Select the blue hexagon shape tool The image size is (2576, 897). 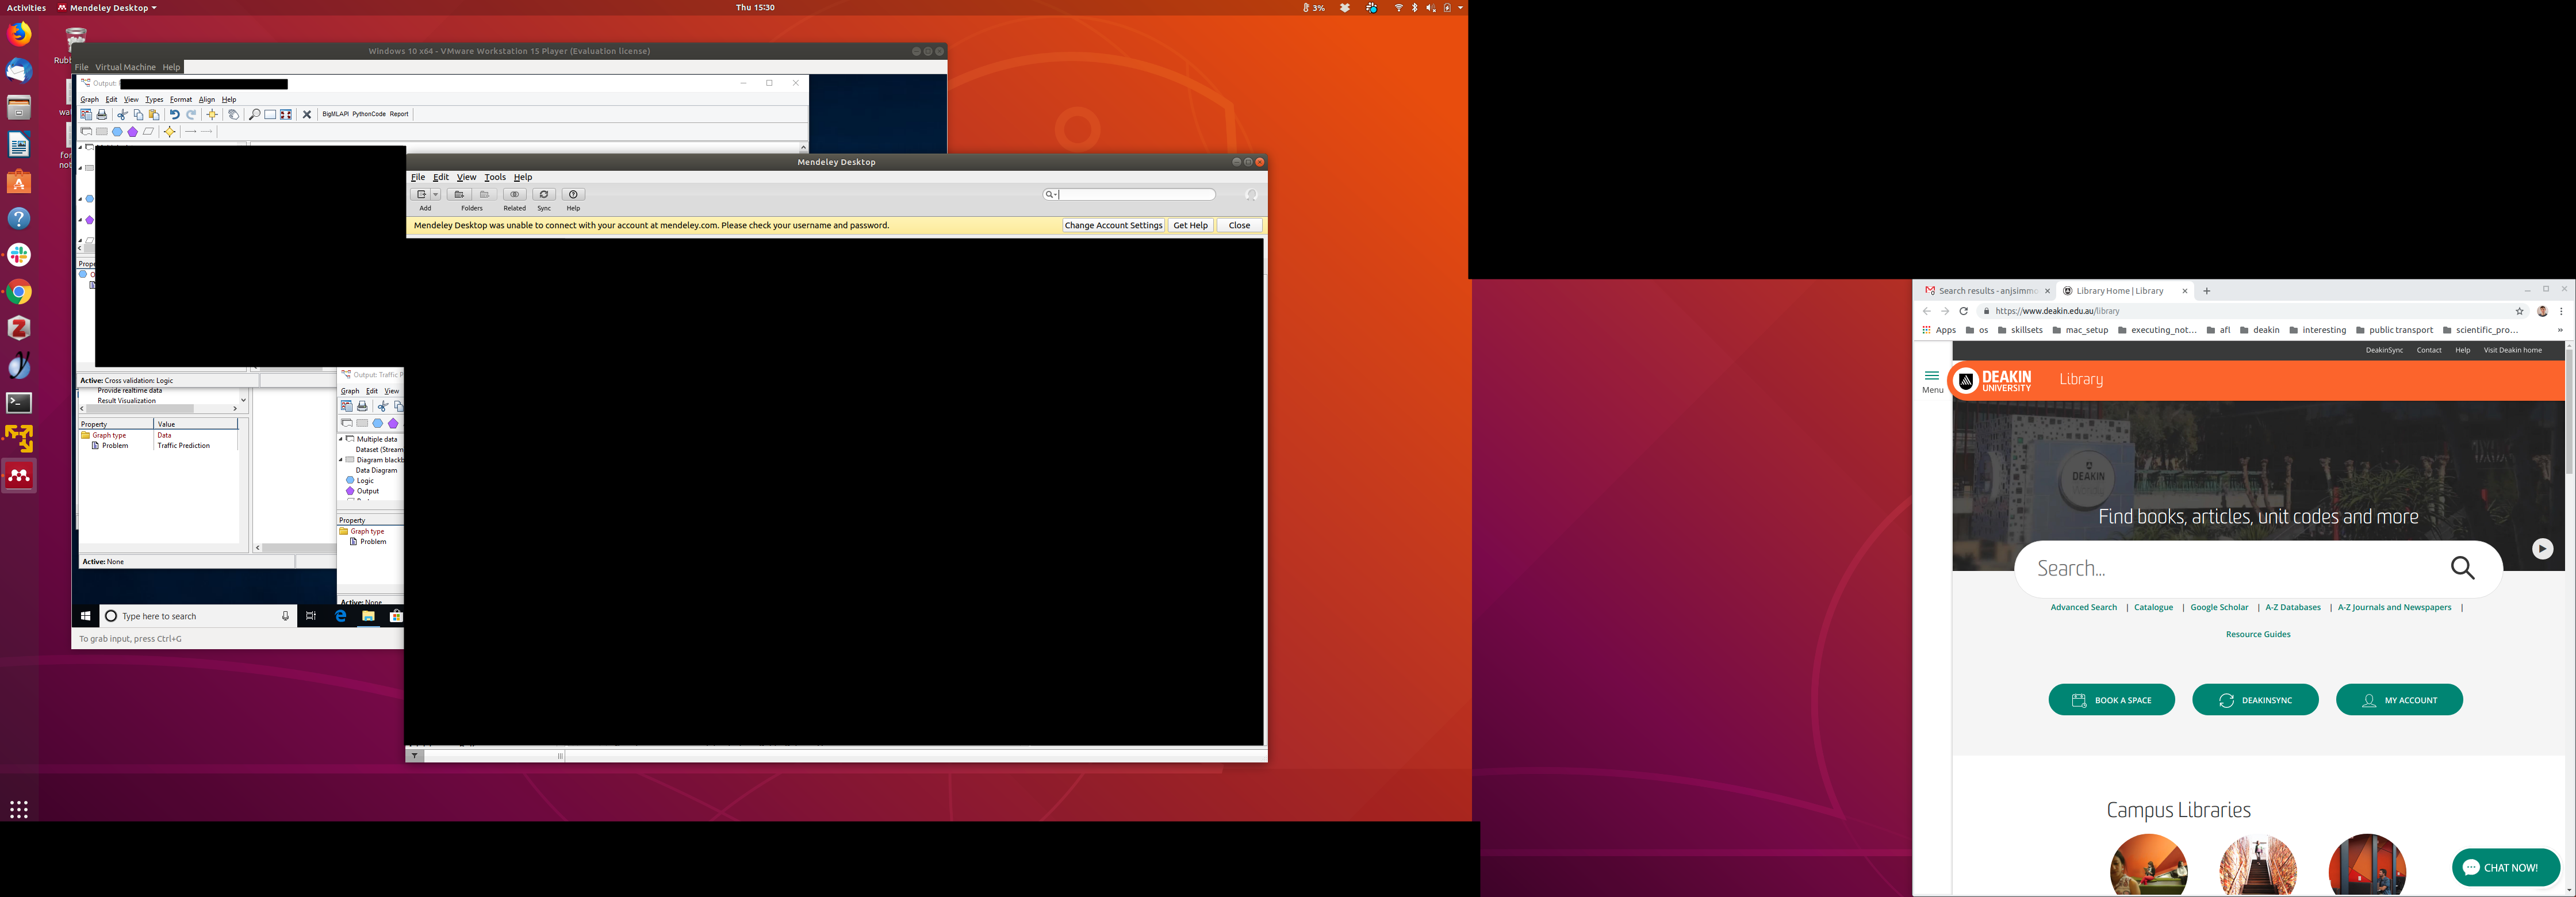[117, 132]
